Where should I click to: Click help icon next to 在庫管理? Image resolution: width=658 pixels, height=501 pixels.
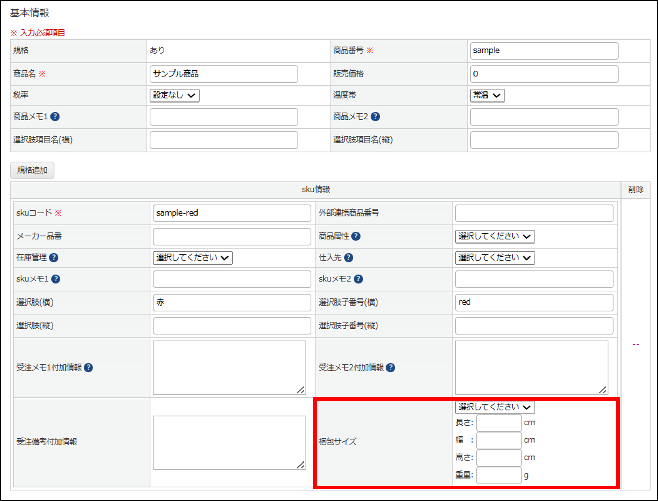coord(54,257)
